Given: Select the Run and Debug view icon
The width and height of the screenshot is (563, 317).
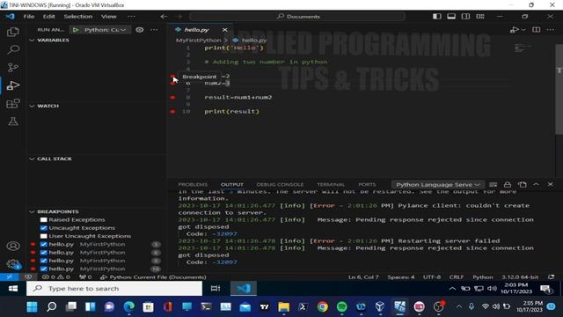Looking at the screenshot, I should pos(13,85).
